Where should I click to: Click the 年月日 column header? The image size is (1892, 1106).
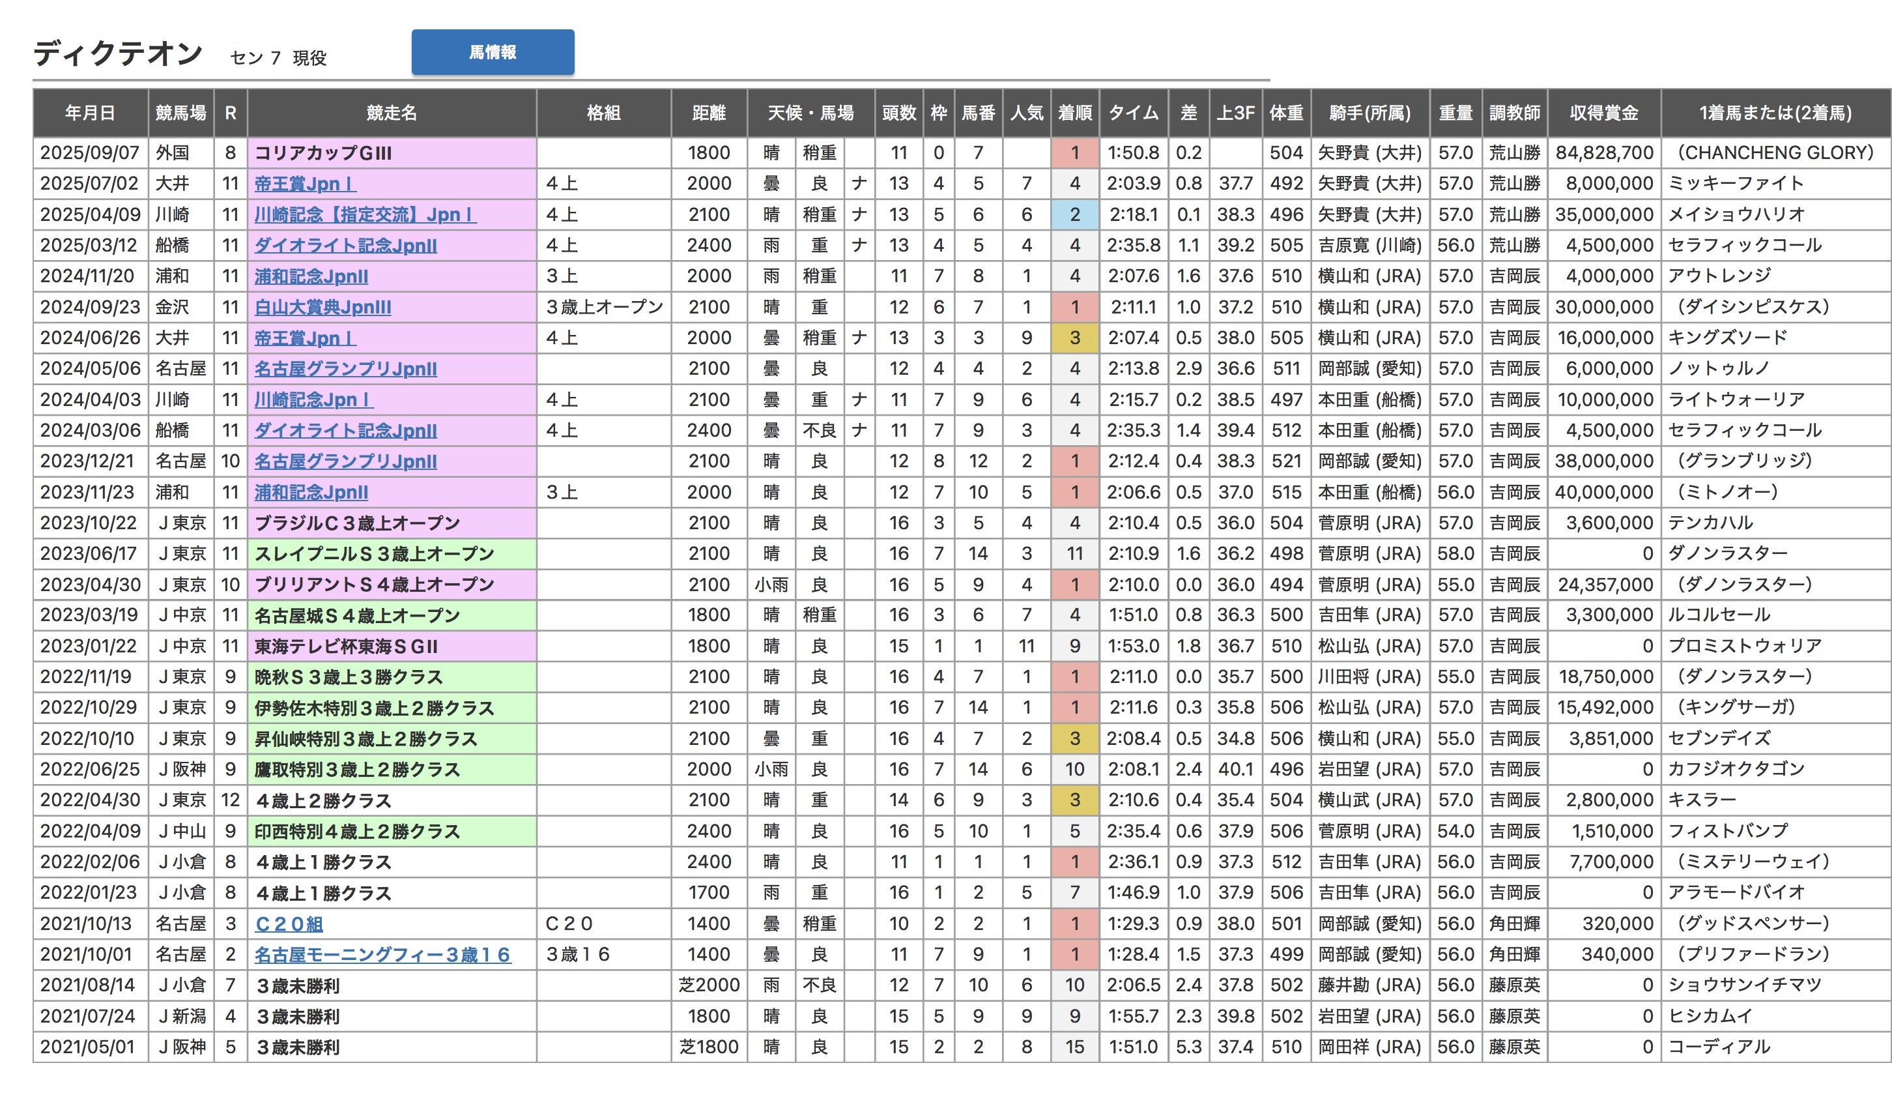pyautogui.click(x=90, y=113)
